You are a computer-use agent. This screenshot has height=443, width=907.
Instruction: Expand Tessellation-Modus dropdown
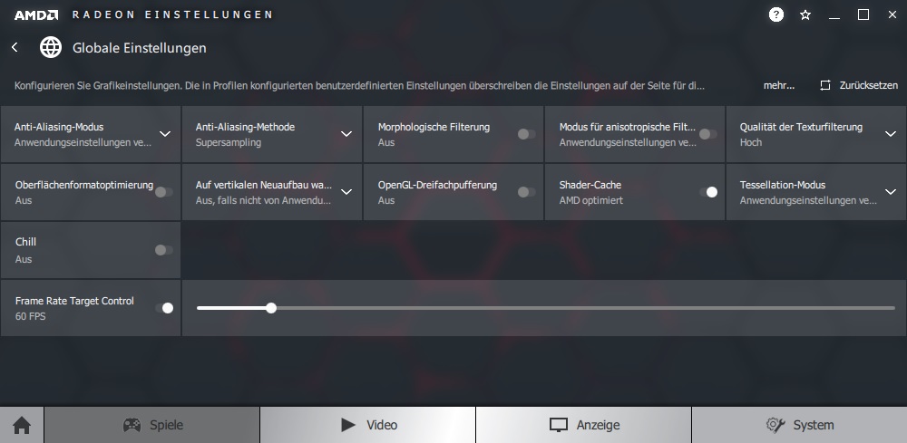click(891, 192)
